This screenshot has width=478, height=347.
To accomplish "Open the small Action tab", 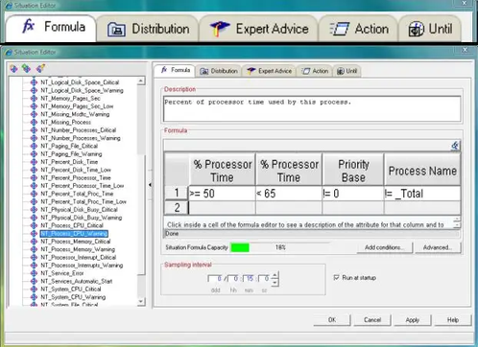I will point(315,71).
